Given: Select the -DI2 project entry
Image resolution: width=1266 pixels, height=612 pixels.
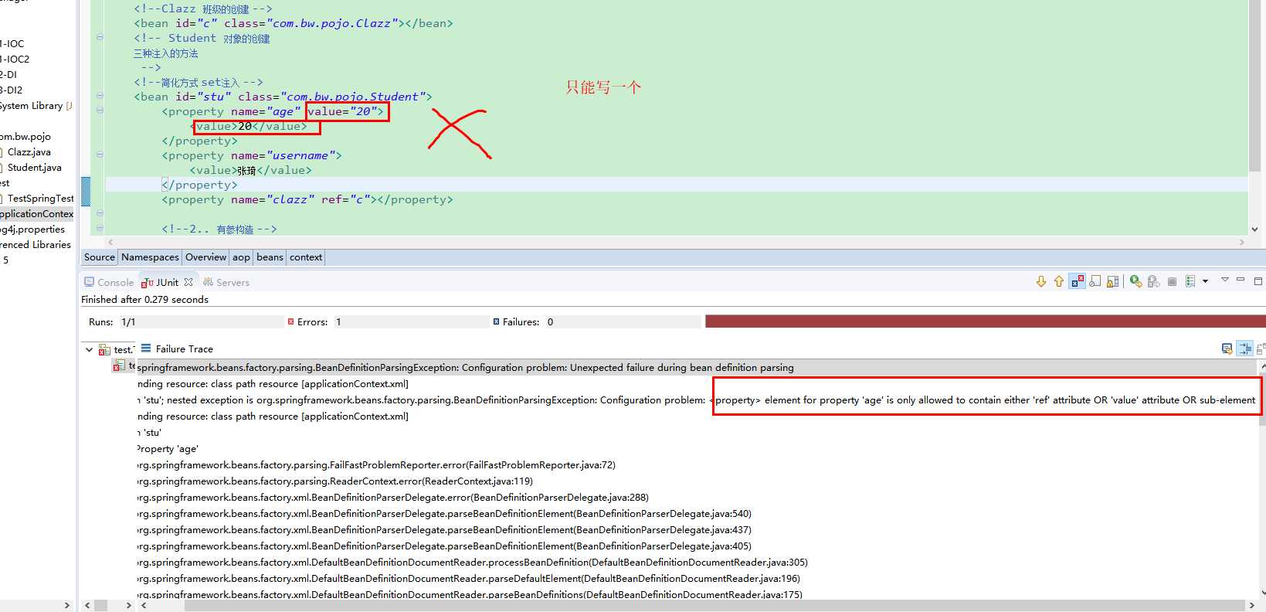Looking at the screenshot, I should [x=12, y=90].
